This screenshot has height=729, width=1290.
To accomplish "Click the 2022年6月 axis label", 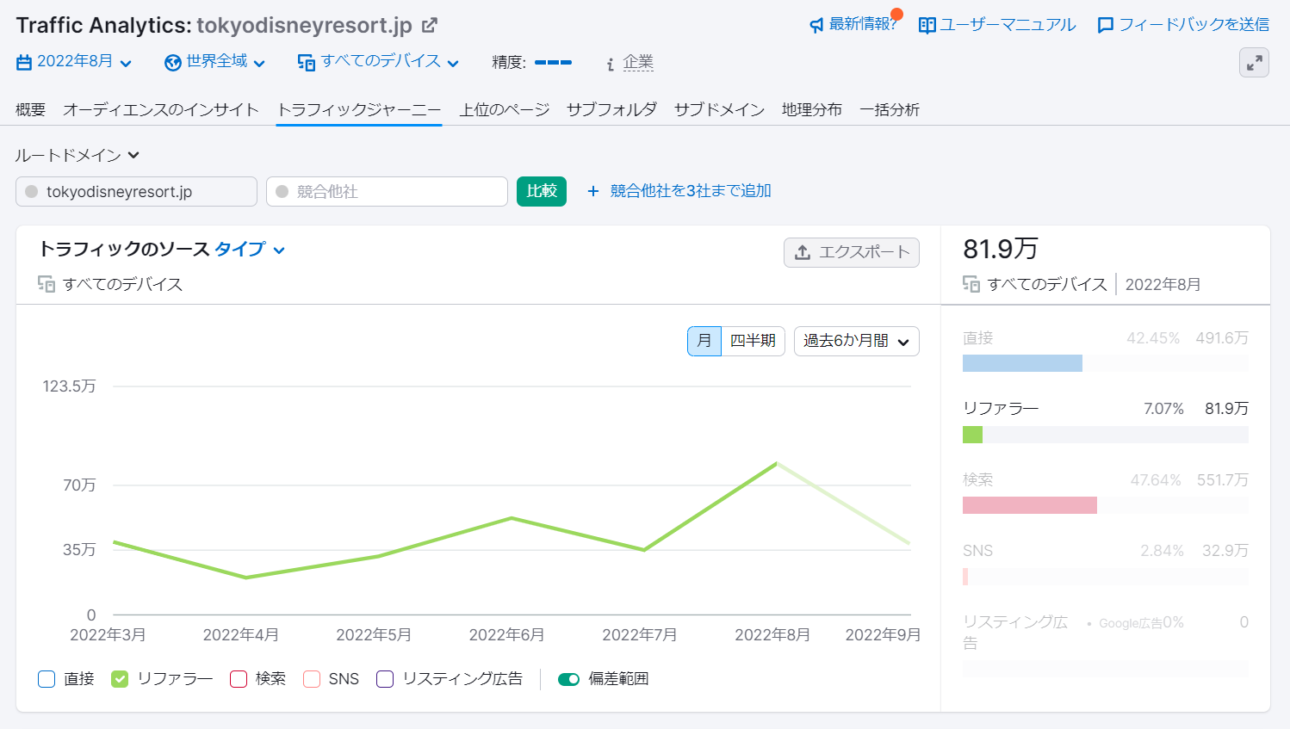I will (x=506, y=635).
